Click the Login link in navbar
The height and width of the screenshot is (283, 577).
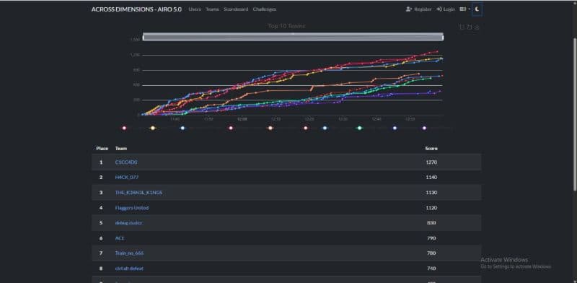pos(446,9)
